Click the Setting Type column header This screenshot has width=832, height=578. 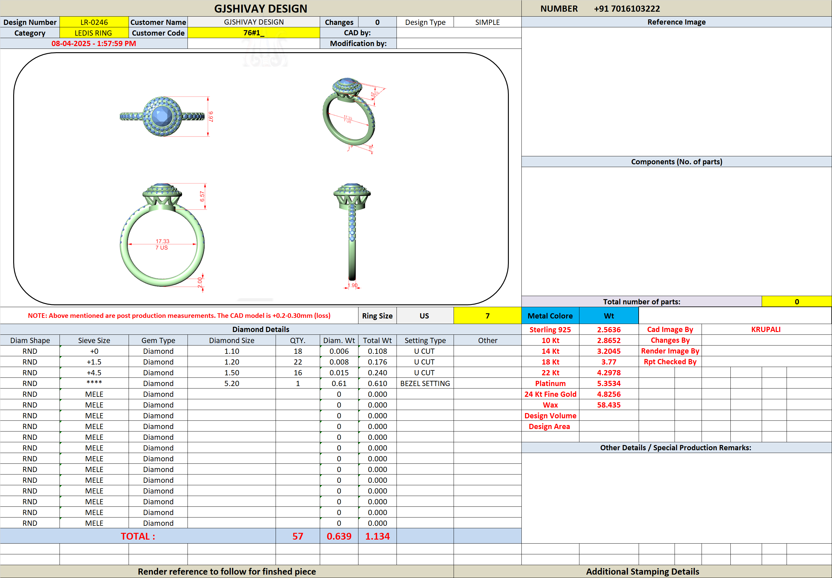point(425,340)
